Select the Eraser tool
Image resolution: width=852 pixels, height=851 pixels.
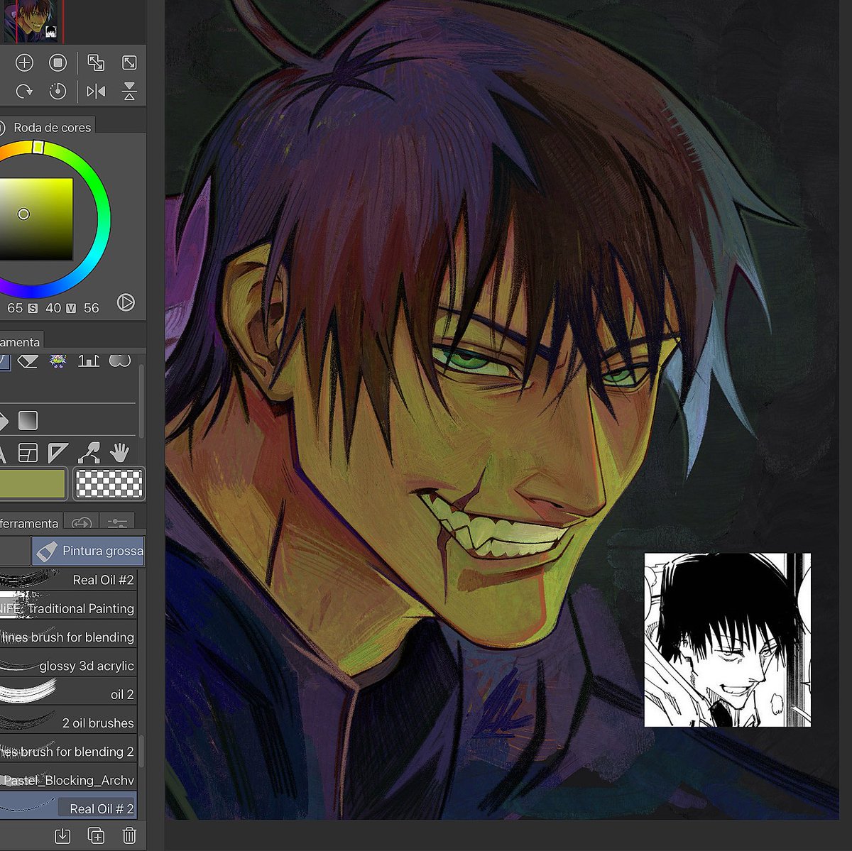(x=28, y=361)
